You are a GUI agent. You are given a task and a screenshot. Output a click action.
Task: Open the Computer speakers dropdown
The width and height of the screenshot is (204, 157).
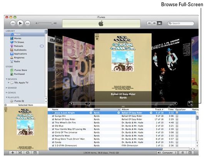[x=167, y=153]
